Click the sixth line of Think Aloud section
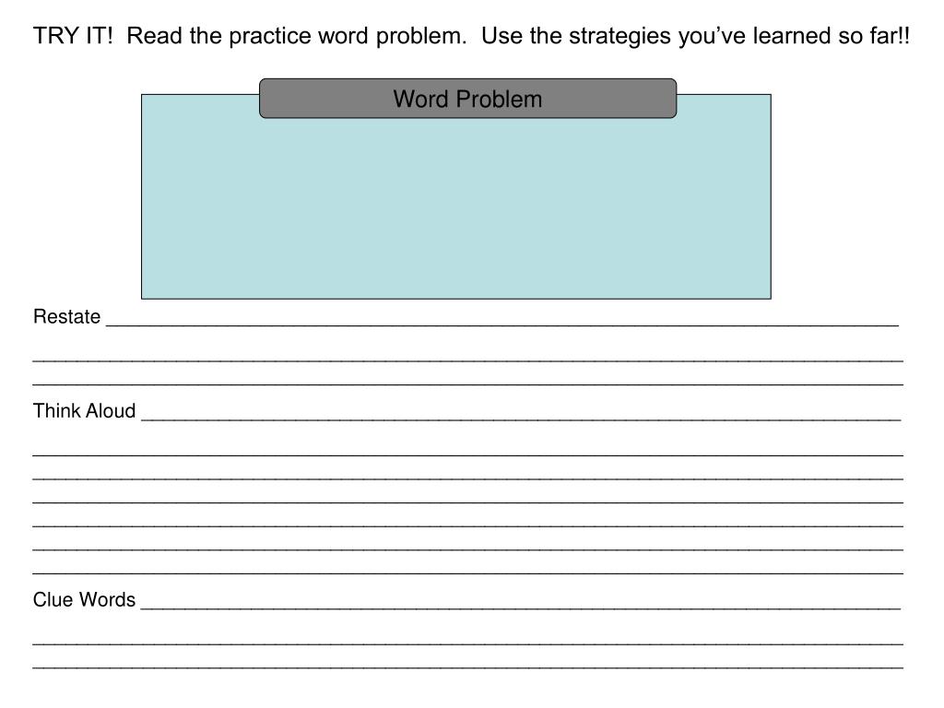The height and width of the screenshot is (708, 944). pos(467,549)
